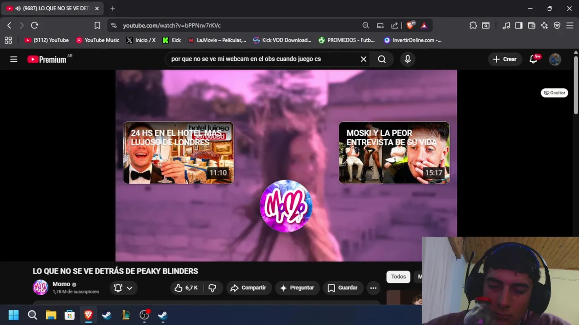Viewport: 579px width, 325px height.
Task: Open Microsoft Store from taskbar
Action: [69, 315]
